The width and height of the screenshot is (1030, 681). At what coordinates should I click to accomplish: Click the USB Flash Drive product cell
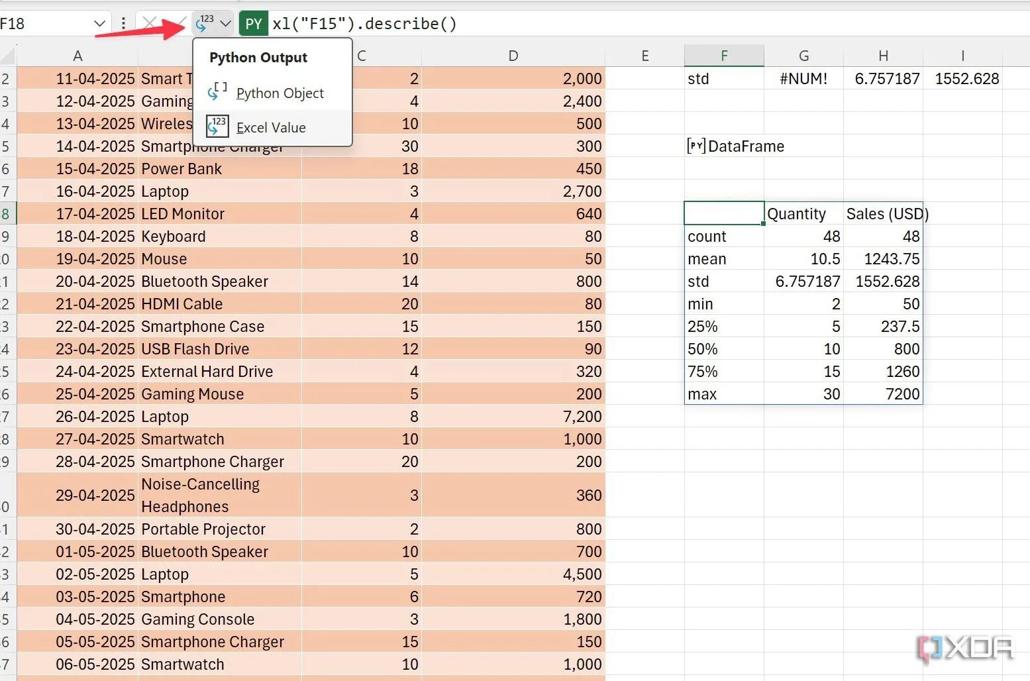220,348
